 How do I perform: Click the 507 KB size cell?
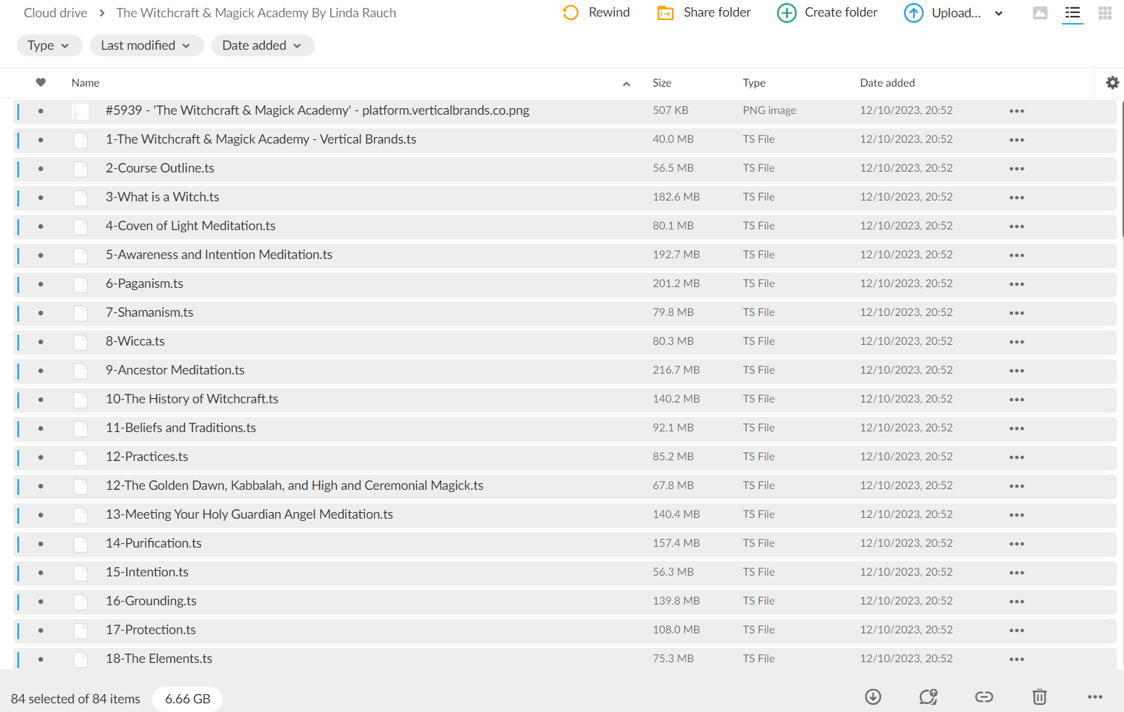(x=671, y=110)
